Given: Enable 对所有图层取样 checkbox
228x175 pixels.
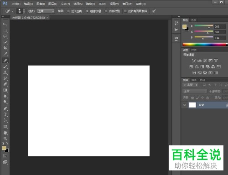Looking at the screenshot, I should [125, 11].
